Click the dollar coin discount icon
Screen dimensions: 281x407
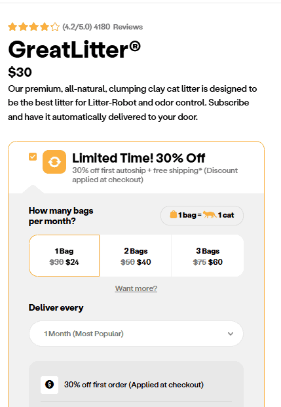(49, 385)
